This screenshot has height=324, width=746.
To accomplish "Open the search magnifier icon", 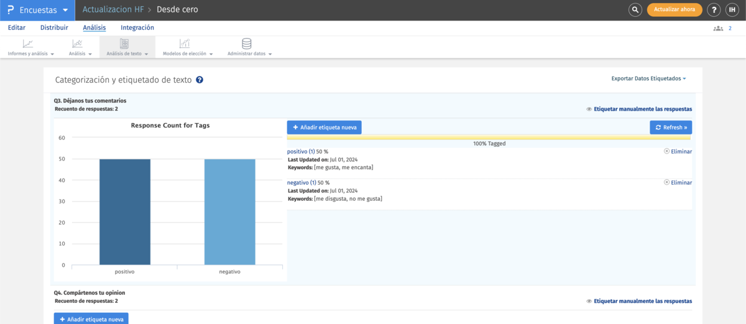I will pos(635,10).
